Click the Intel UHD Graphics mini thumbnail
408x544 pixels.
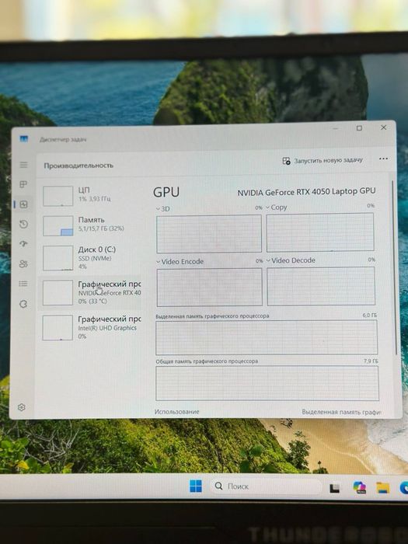pos(58,328)
